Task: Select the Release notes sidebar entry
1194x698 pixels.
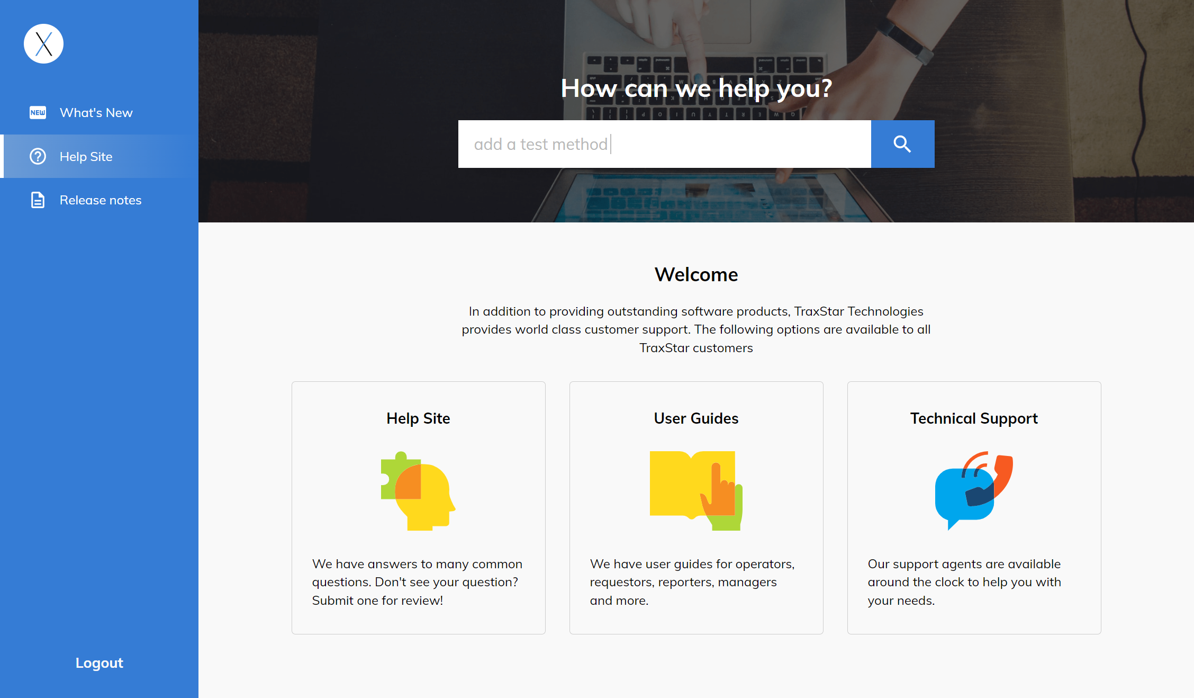Action: [100, 200]
